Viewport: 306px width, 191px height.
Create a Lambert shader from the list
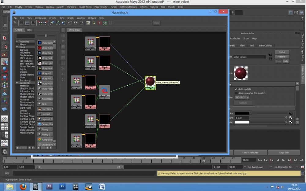(x=45, y=114)
